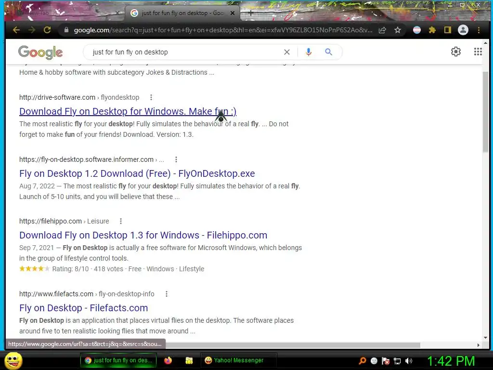Open 'Fly on Desktop - Filefacts.com' result
Viewport: 493px width, 370px height.
[84, 308]
